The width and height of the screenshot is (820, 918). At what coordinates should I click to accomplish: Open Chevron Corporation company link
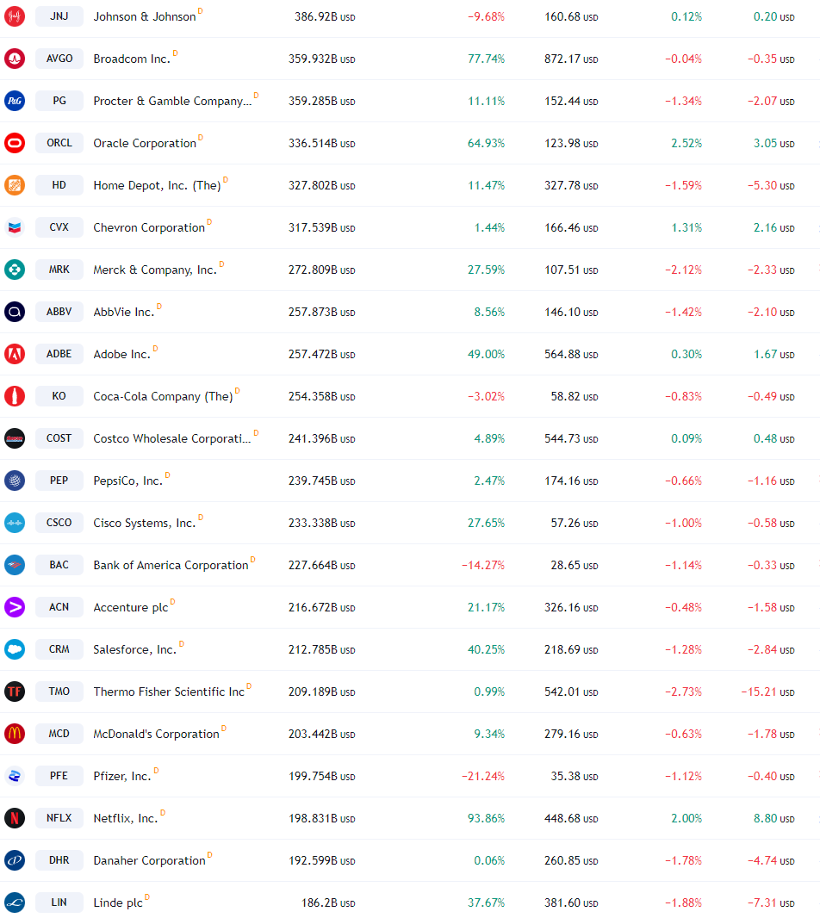[149, 227]
